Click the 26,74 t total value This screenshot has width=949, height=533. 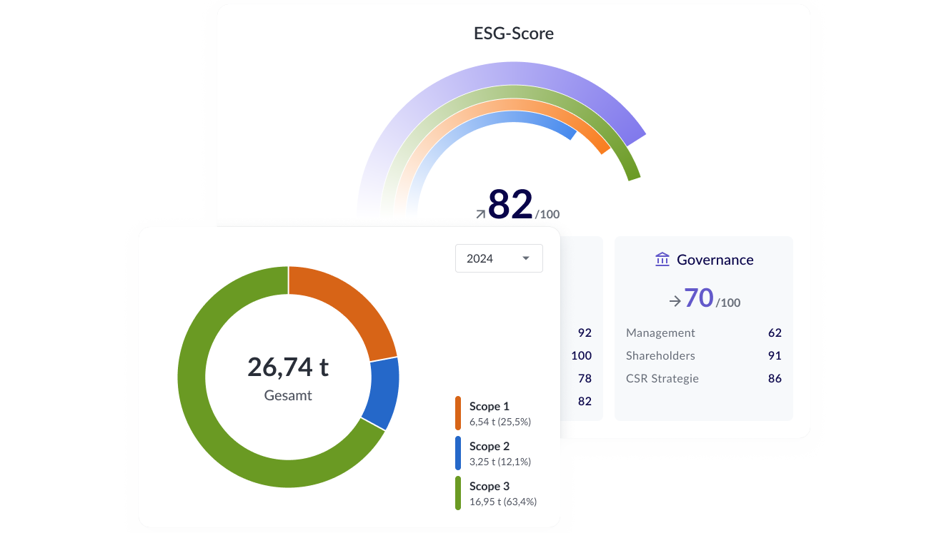(288, 367)
